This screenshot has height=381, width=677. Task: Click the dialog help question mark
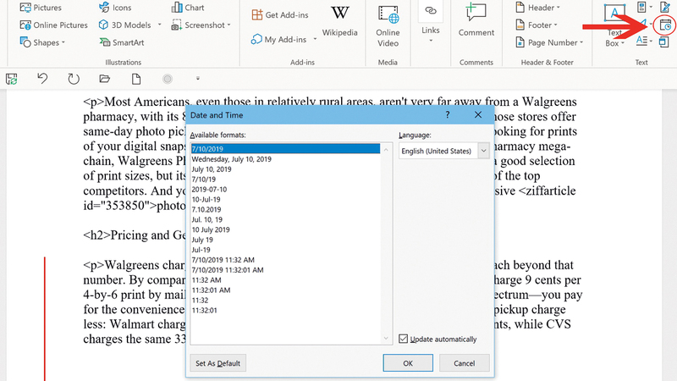pyautogui.click(x=447, y=114)
